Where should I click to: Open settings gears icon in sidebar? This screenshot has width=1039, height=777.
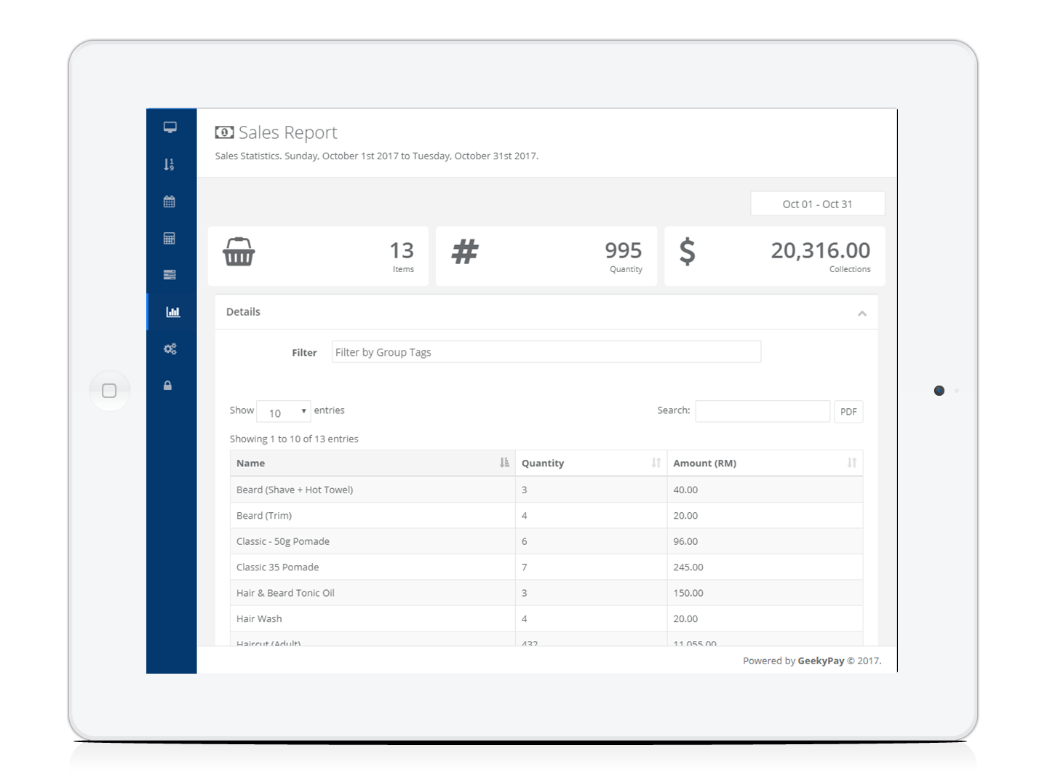click(x=170, y=349)
